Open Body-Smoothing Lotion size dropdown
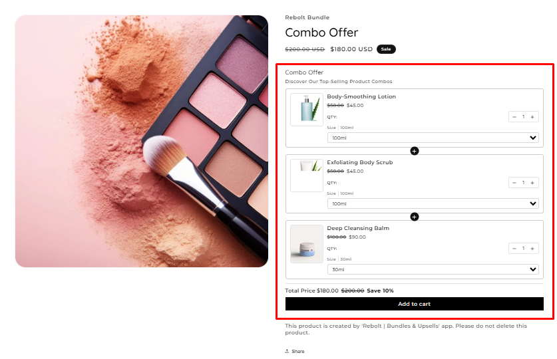This screenshot has width=557, height=359. (x=433, y=138)
